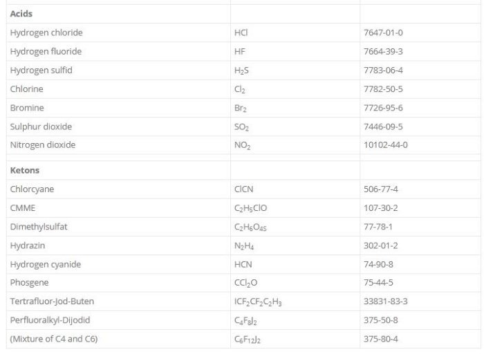Click the Acids section header

click(x=21, y=14)
